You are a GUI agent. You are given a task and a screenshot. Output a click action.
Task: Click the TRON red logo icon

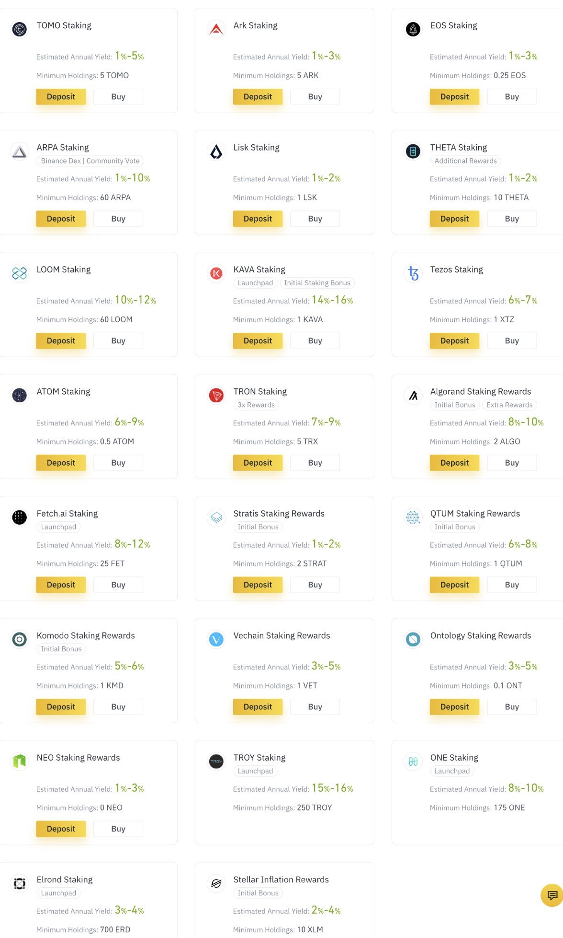point(216,395)
